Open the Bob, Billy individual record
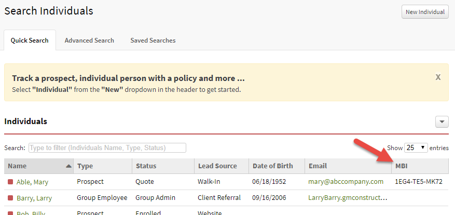This screenshot has height=215, width=455. 31,213
